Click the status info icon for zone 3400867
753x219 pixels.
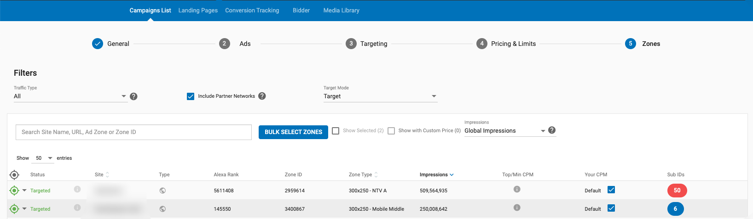(x=77, y=208)
